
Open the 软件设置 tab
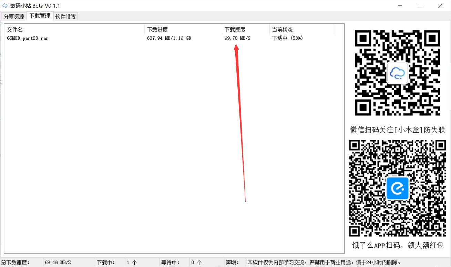pos(65,16)
